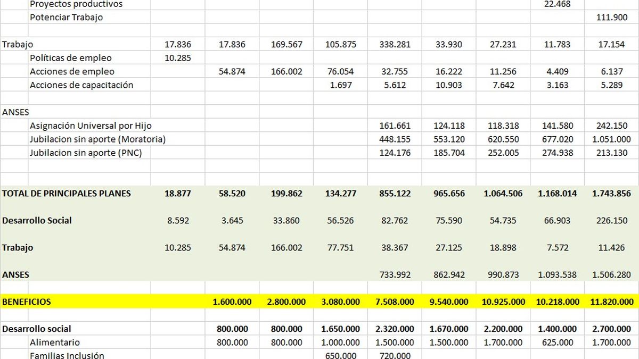Viewport: 639px width, 359px height.
Task: Click the "Acciones de capacitación" row label
Action: point(81,85)
